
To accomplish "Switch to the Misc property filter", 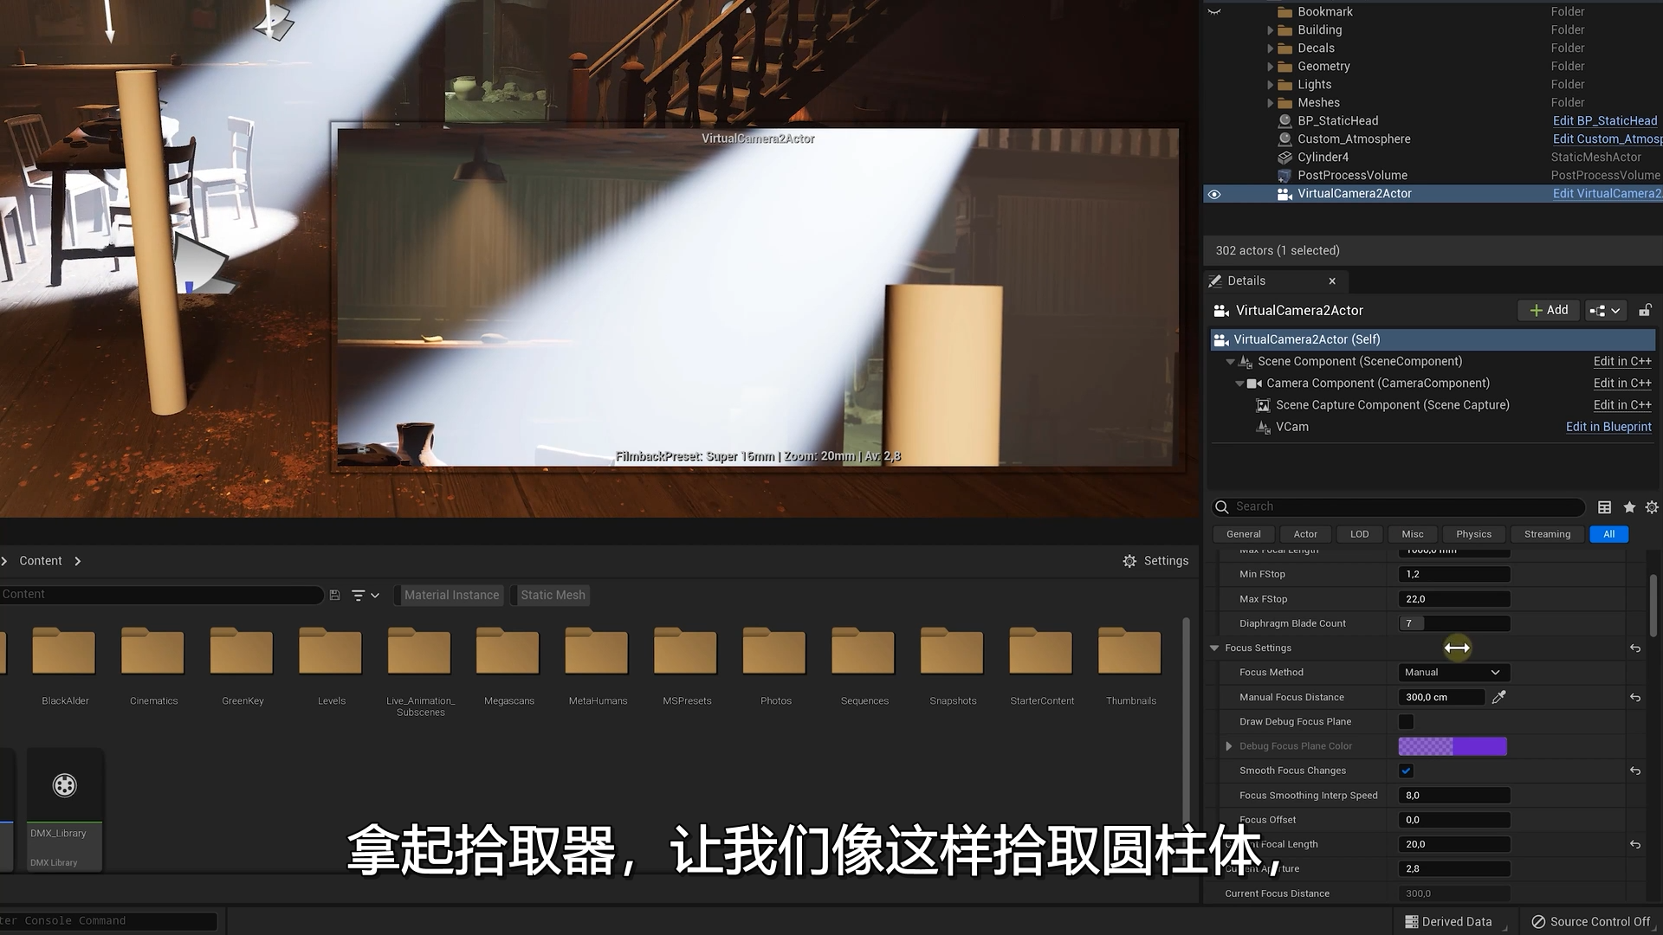I will pyautogui.click(x=1413, y=534).
